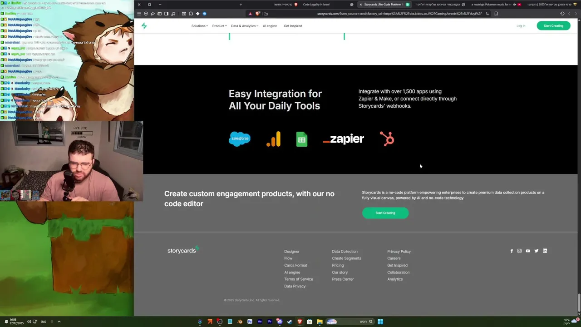Open the Our story footer link
581x327 pixels.
point(340,272)
